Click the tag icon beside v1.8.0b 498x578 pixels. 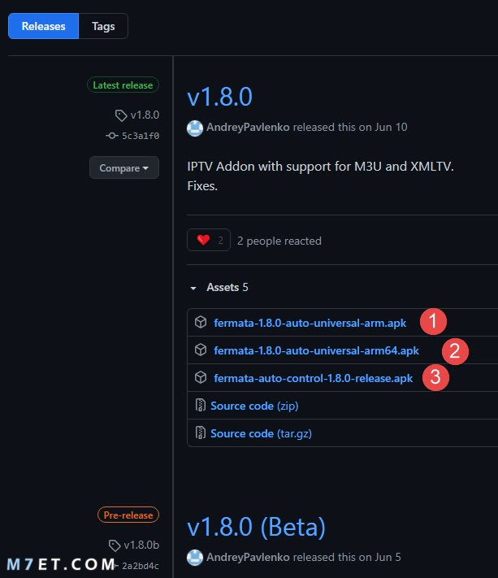pos(115,545)
